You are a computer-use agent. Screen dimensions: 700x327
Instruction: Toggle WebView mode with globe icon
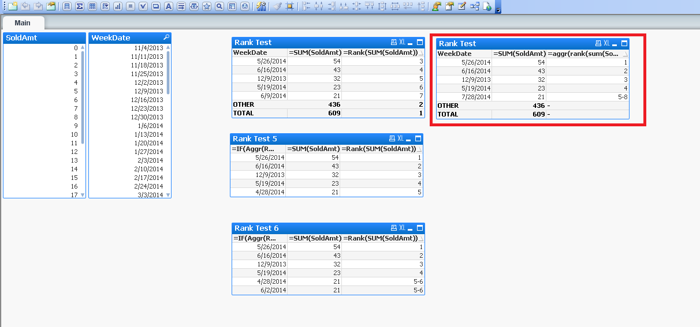click(488, 6)
